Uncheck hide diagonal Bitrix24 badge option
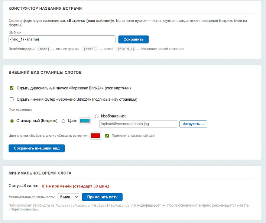266x223 pixels. (x=12, y=88)
